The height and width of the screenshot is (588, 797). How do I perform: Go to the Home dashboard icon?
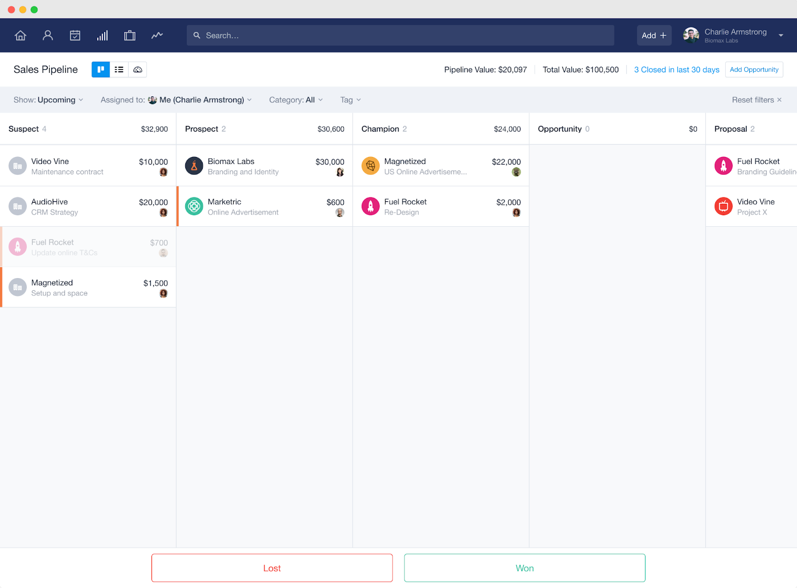click(20, 35)
